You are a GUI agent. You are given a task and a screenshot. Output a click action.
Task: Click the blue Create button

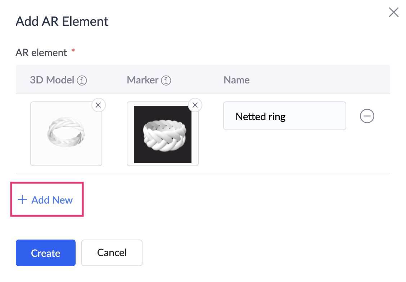pyautogui.click(x=46, y=253)
